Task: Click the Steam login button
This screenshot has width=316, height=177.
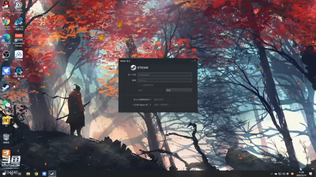Action: (151, 90)
